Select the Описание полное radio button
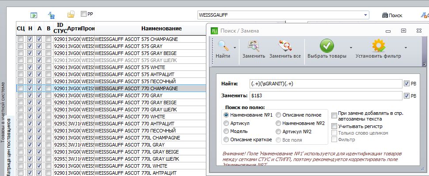429x176 pixels. [278, 115]
